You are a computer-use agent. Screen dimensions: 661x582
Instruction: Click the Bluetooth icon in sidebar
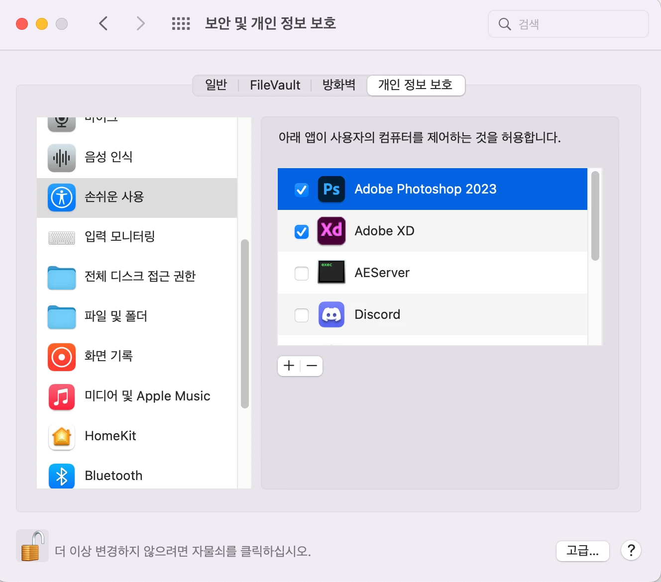(x=62, y=477)
